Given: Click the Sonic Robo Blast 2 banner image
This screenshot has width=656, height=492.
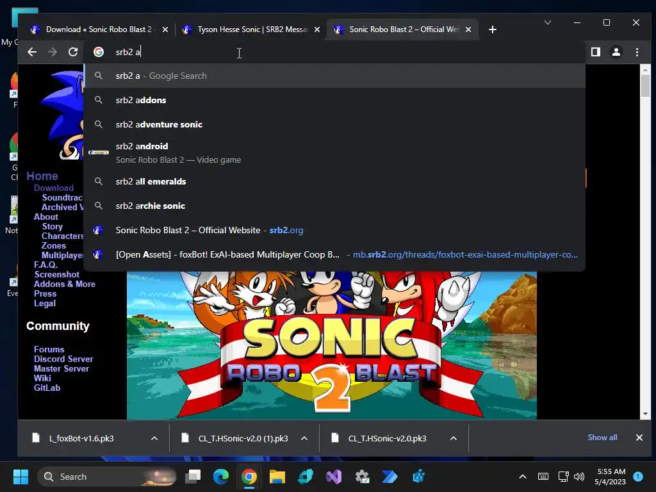Looking at the screenshot, I should click(332, 345).
